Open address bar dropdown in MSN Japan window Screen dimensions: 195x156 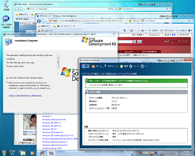(x=108, y=9)
